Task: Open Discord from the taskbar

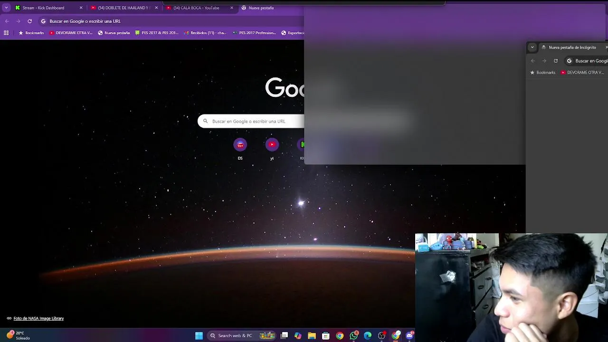Action: pyautogui.click(x=409, y=336)
